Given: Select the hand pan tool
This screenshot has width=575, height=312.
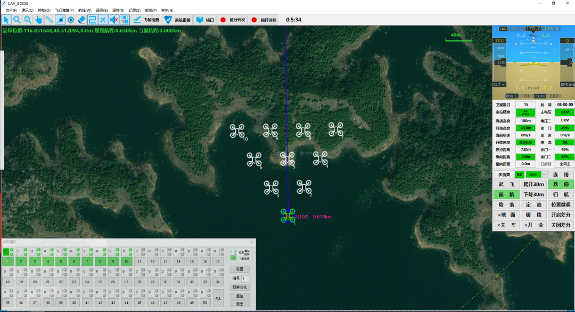Looking at the screenshot, I should [x=38, y=20].
